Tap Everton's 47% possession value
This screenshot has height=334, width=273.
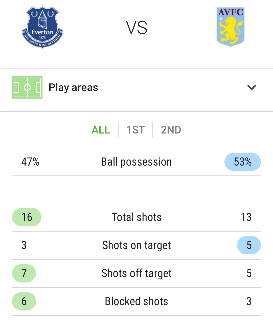(x=30, y=162)
